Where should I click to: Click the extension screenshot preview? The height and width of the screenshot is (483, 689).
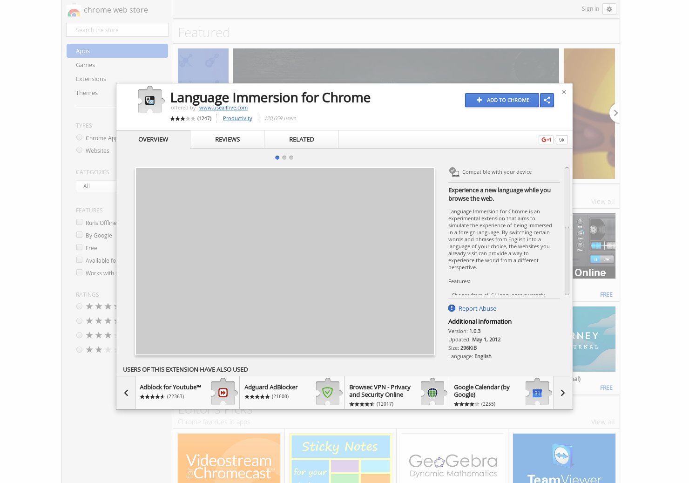pos(285,261)
